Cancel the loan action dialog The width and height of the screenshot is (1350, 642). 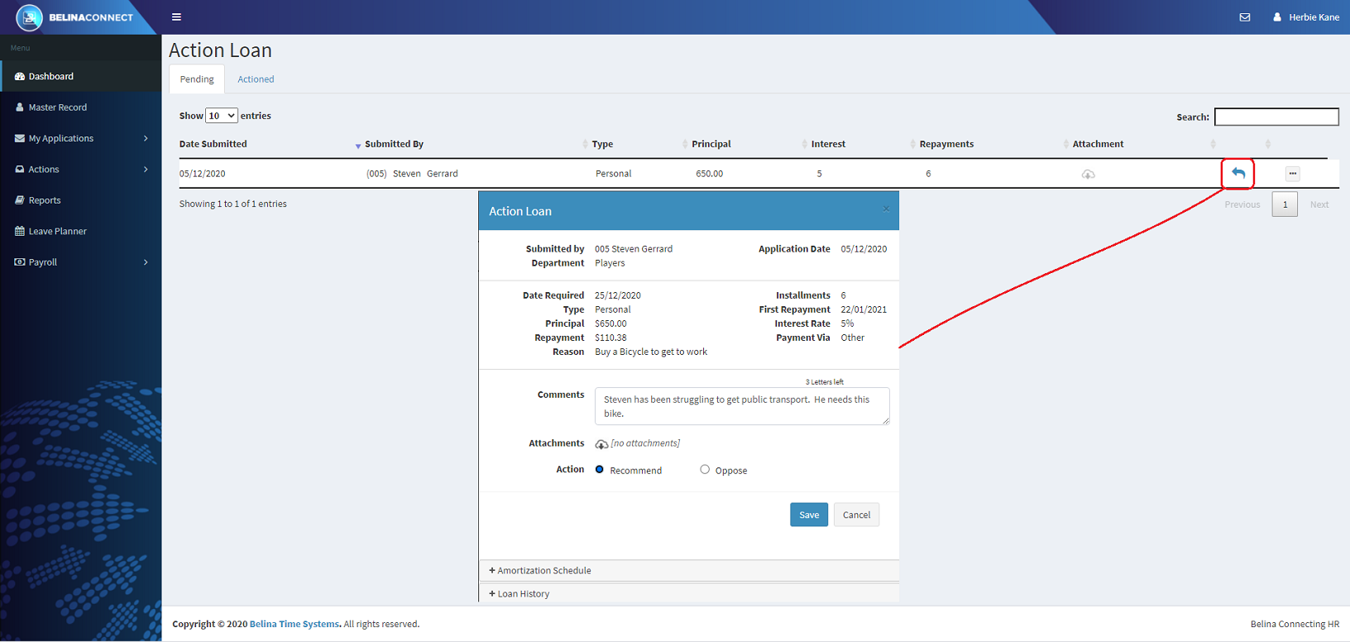[856, 515]
